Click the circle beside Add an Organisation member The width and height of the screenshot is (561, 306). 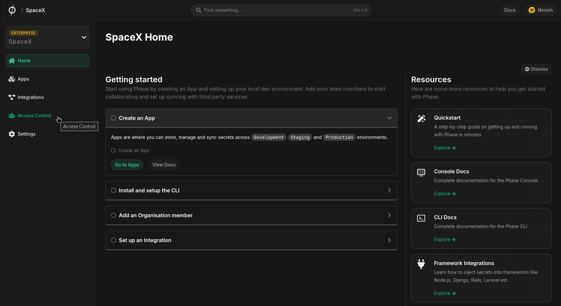point(114,215)
